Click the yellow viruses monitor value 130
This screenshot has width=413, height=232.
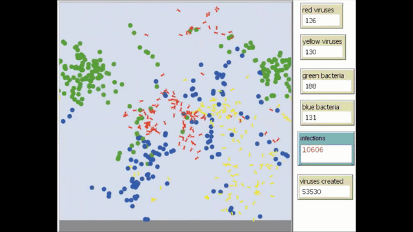click(x=323, y=52)
